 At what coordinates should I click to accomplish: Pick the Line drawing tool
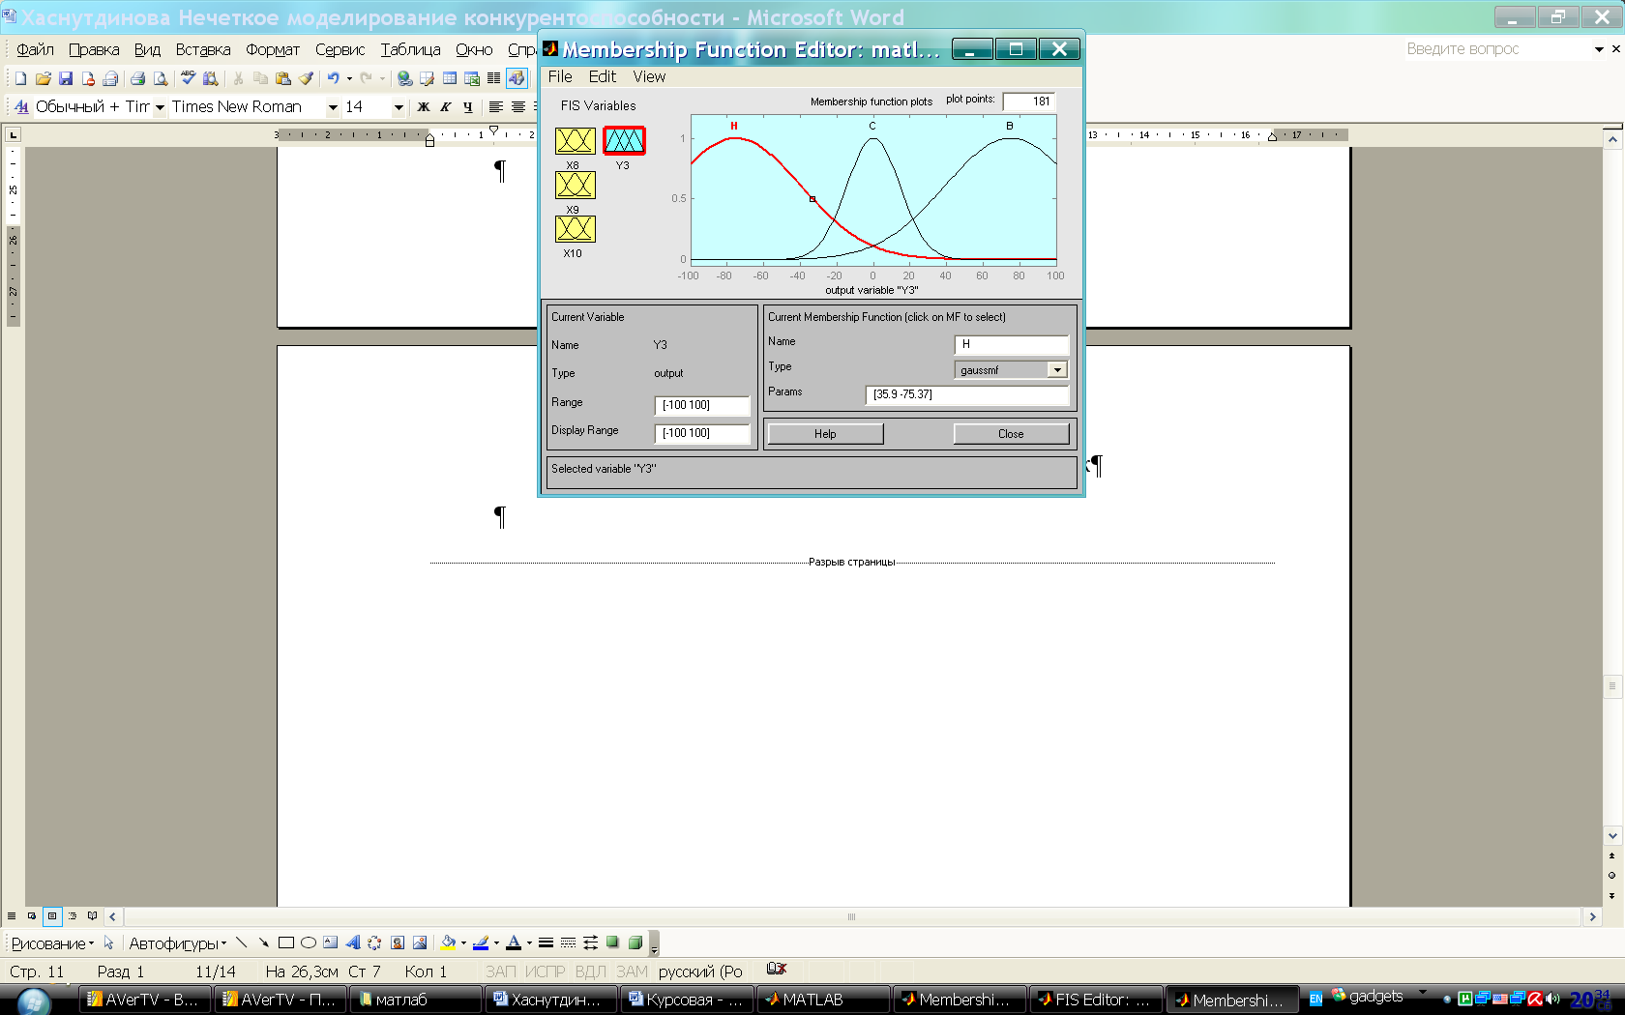tap(242, 942)
